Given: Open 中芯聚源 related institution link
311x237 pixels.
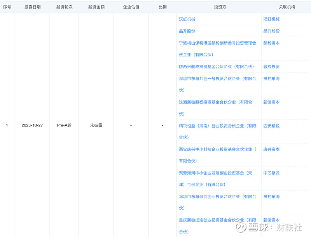Looking at the screenshot, I should pos(271,173).
